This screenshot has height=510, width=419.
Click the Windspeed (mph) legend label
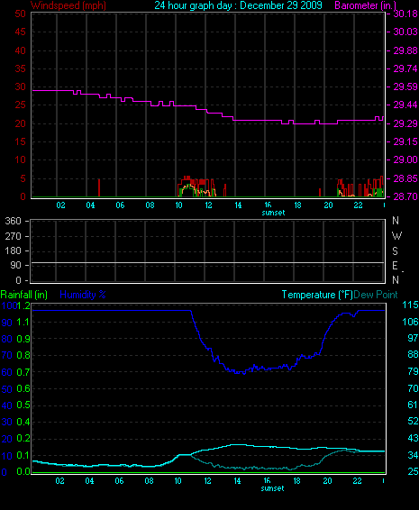pos(68,5)
